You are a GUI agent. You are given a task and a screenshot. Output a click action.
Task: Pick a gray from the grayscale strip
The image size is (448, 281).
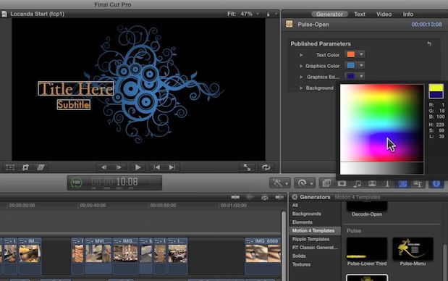point(381,168)
